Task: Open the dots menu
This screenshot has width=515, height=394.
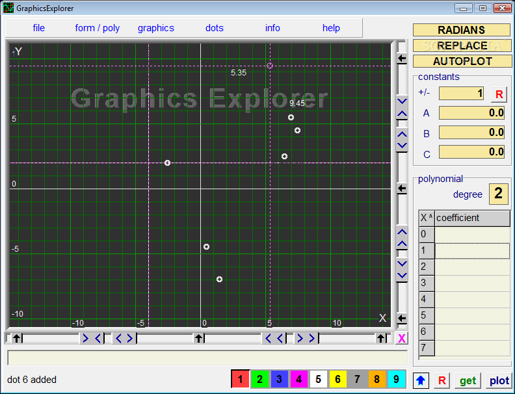Action: (215, 28)
